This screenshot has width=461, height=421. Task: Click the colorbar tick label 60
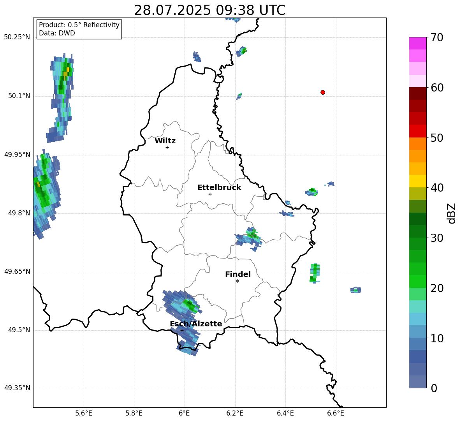437,88
